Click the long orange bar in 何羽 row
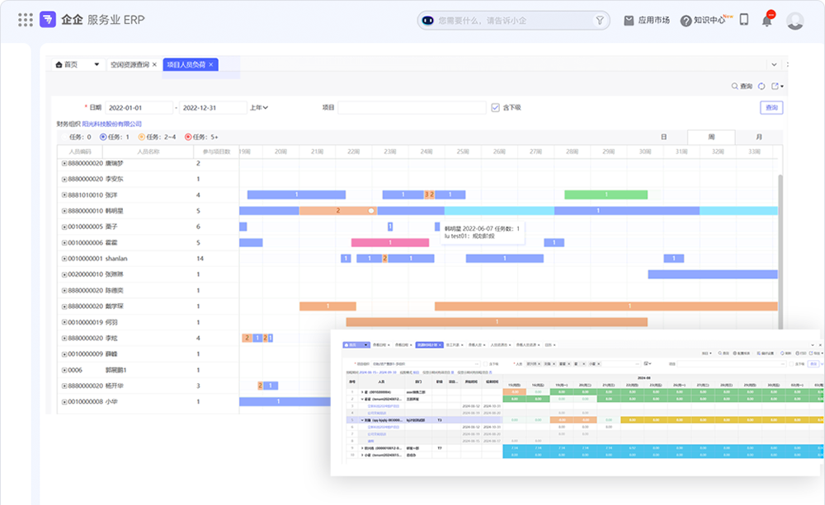 [x=497, y=322]
